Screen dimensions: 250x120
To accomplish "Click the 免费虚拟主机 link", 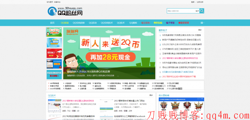I will [x=144, y=83].
